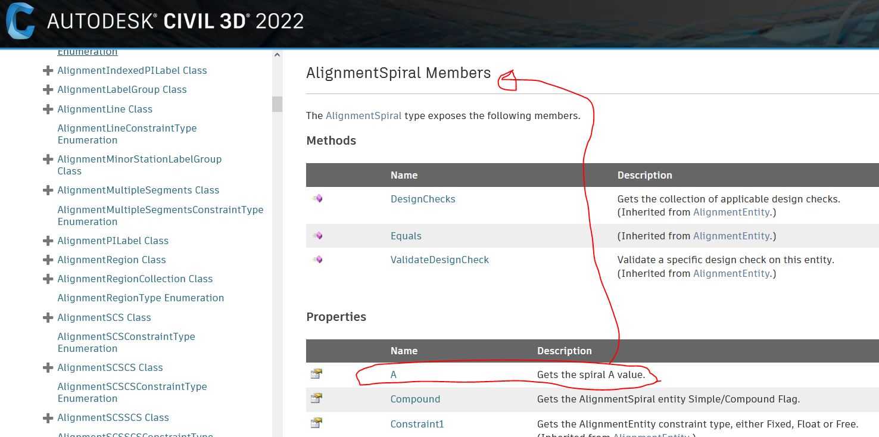
Task: Click the property icon beside the A property
Action: coord(317,374)
